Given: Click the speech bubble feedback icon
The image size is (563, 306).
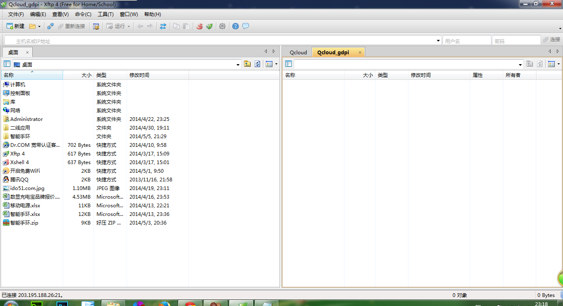Looking at the screenshot, I should point(246,26).
